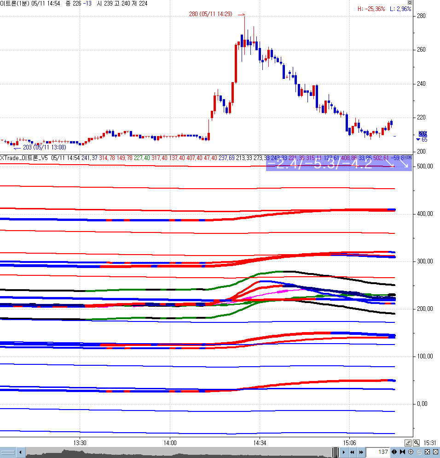Open the magnifier search icon
The image size is (440, 458).
(416, 443)
